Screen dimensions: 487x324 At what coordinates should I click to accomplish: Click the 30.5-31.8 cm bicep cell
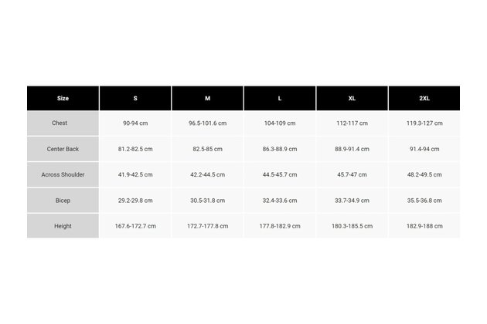[207, 201]
